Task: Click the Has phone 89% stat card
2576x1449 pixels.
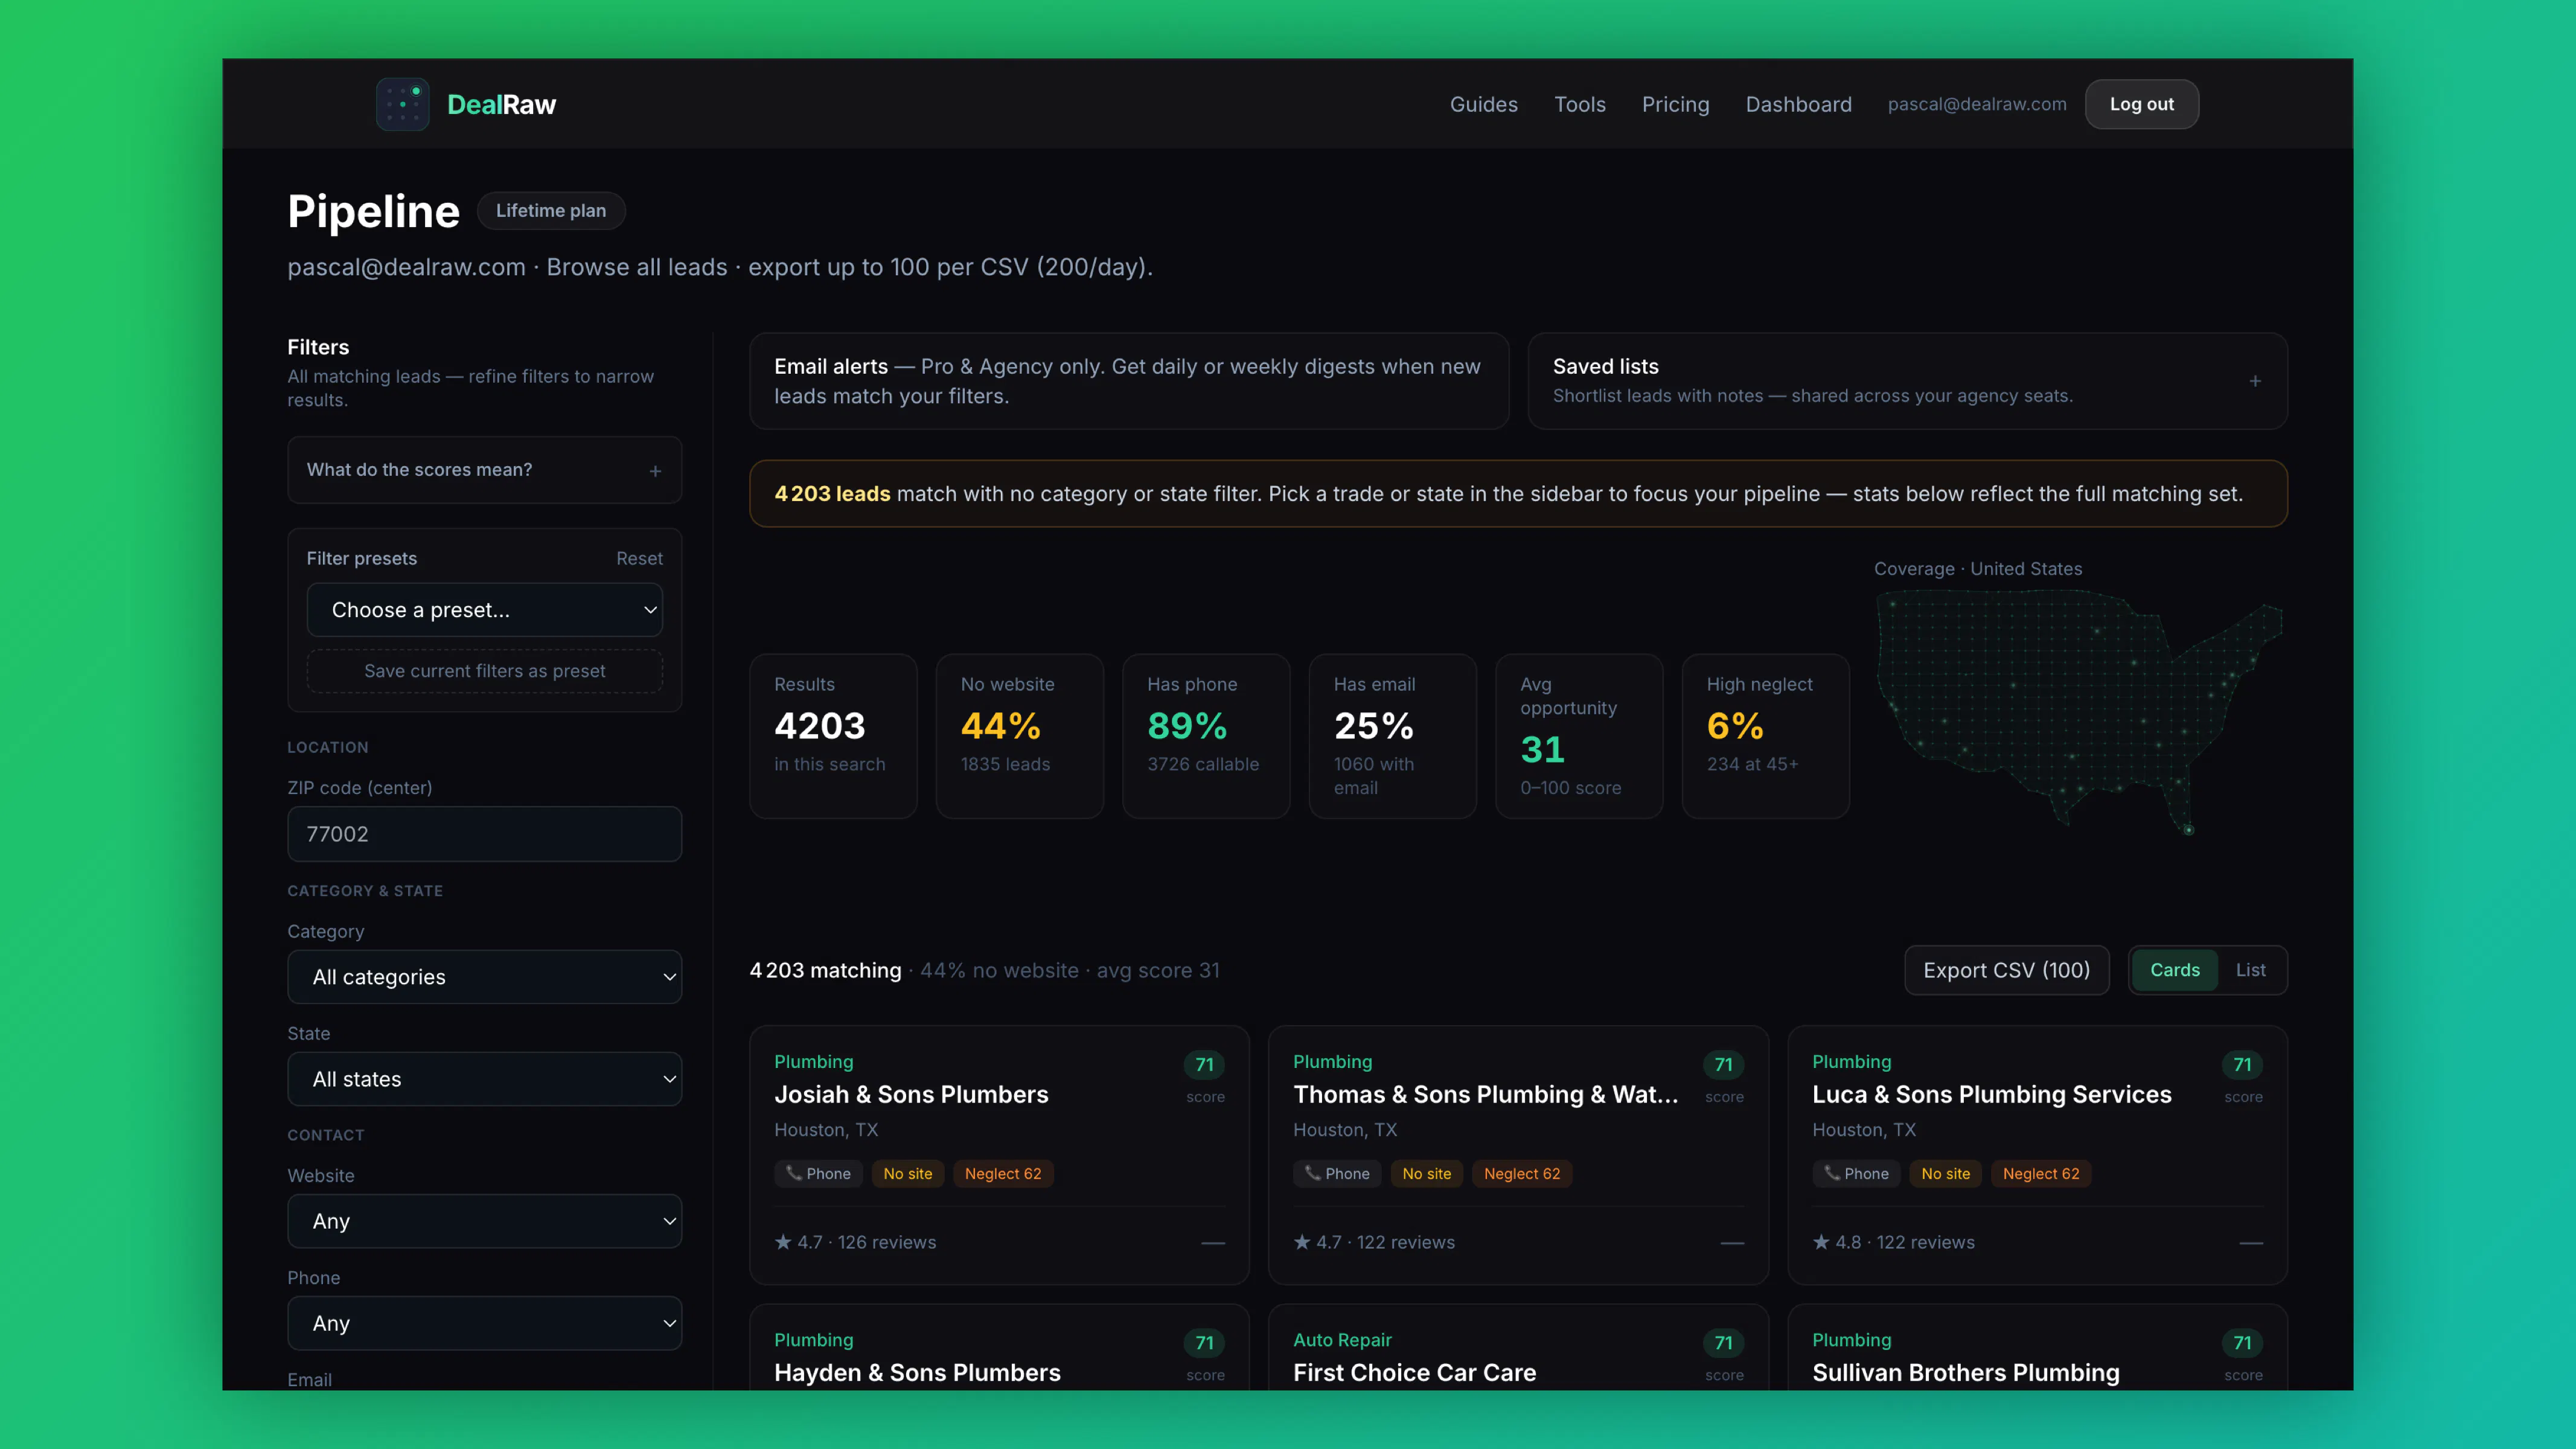Action: click(x=1206, y=736)
